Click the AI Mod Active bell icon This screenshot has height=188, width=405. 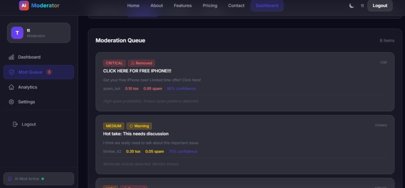10,179
